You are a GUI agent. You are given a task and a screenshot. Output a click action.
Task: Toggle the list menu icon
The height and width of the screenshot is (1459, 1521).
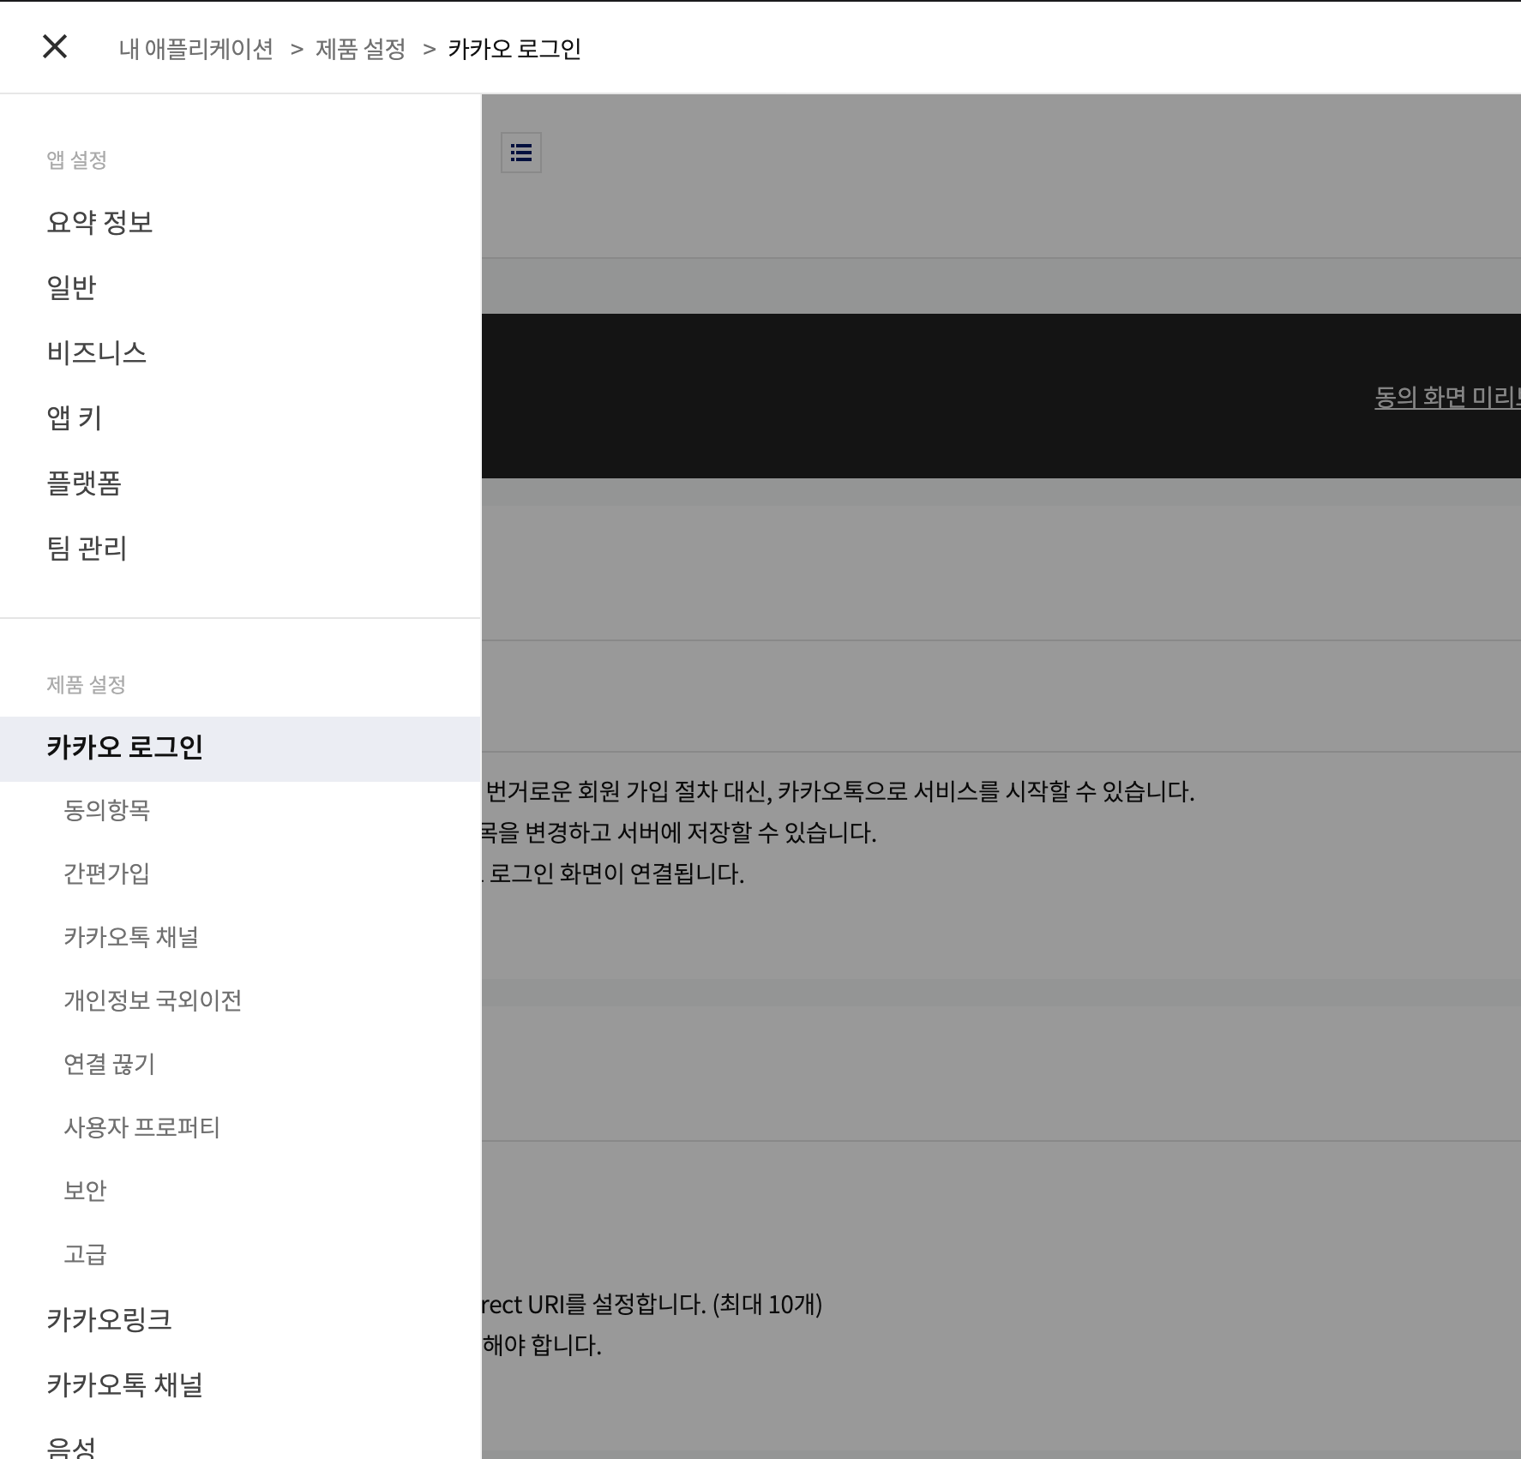[521, 153]
